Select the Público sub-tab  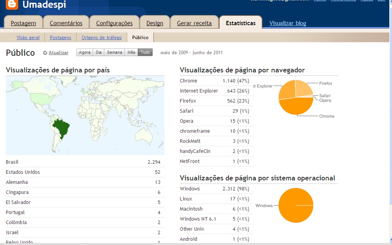click(x=140, y=38)
